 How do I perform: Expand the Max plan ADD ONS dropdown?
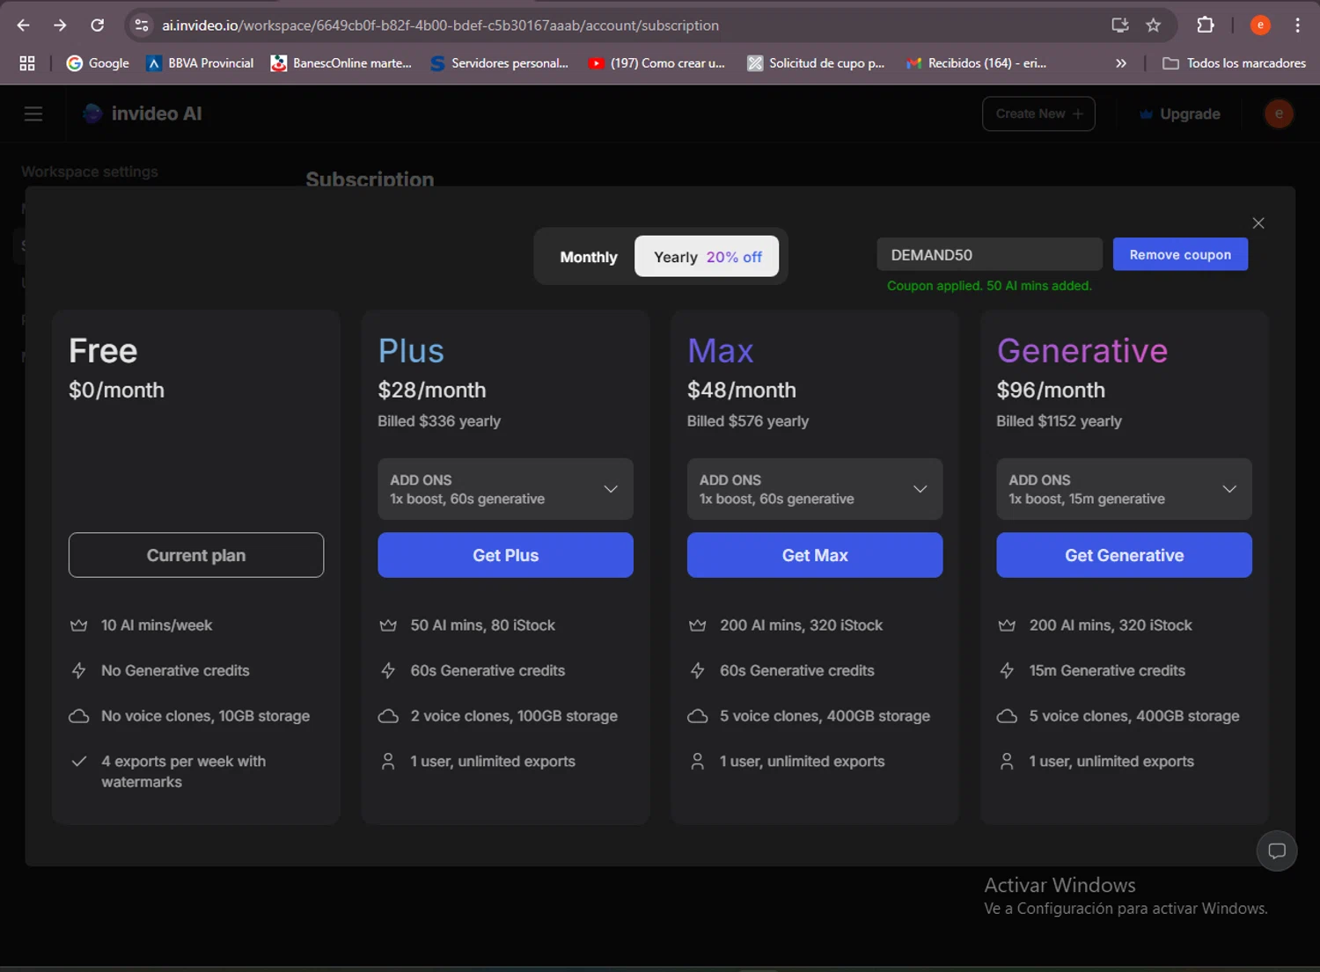[x=814, y=489]
